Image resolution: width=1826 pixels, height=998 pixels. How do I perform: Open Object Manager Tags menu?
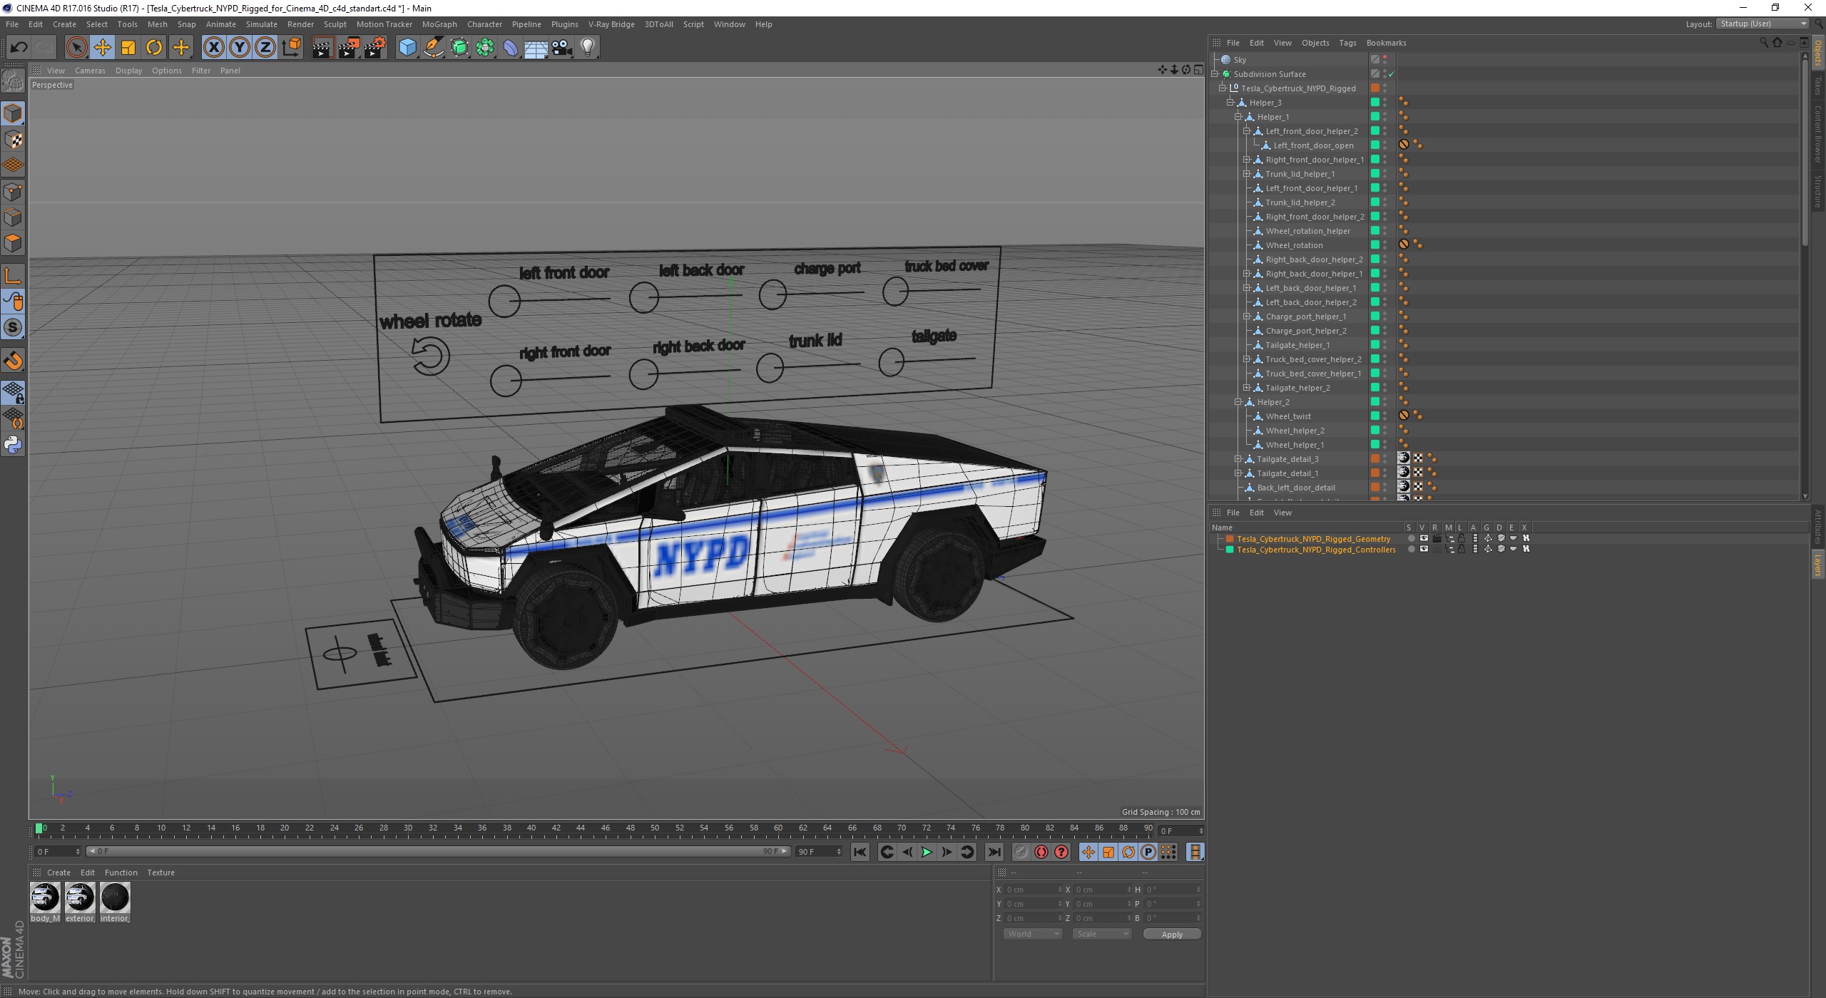click(x=1347, y=43)
